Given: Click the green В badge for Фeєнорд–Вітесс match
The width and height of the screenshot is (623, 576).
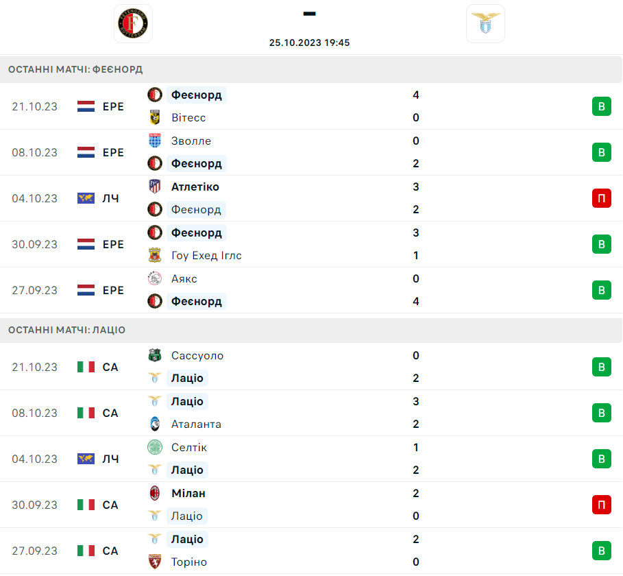Looking at the screenshot, I should tap(602, 106).
